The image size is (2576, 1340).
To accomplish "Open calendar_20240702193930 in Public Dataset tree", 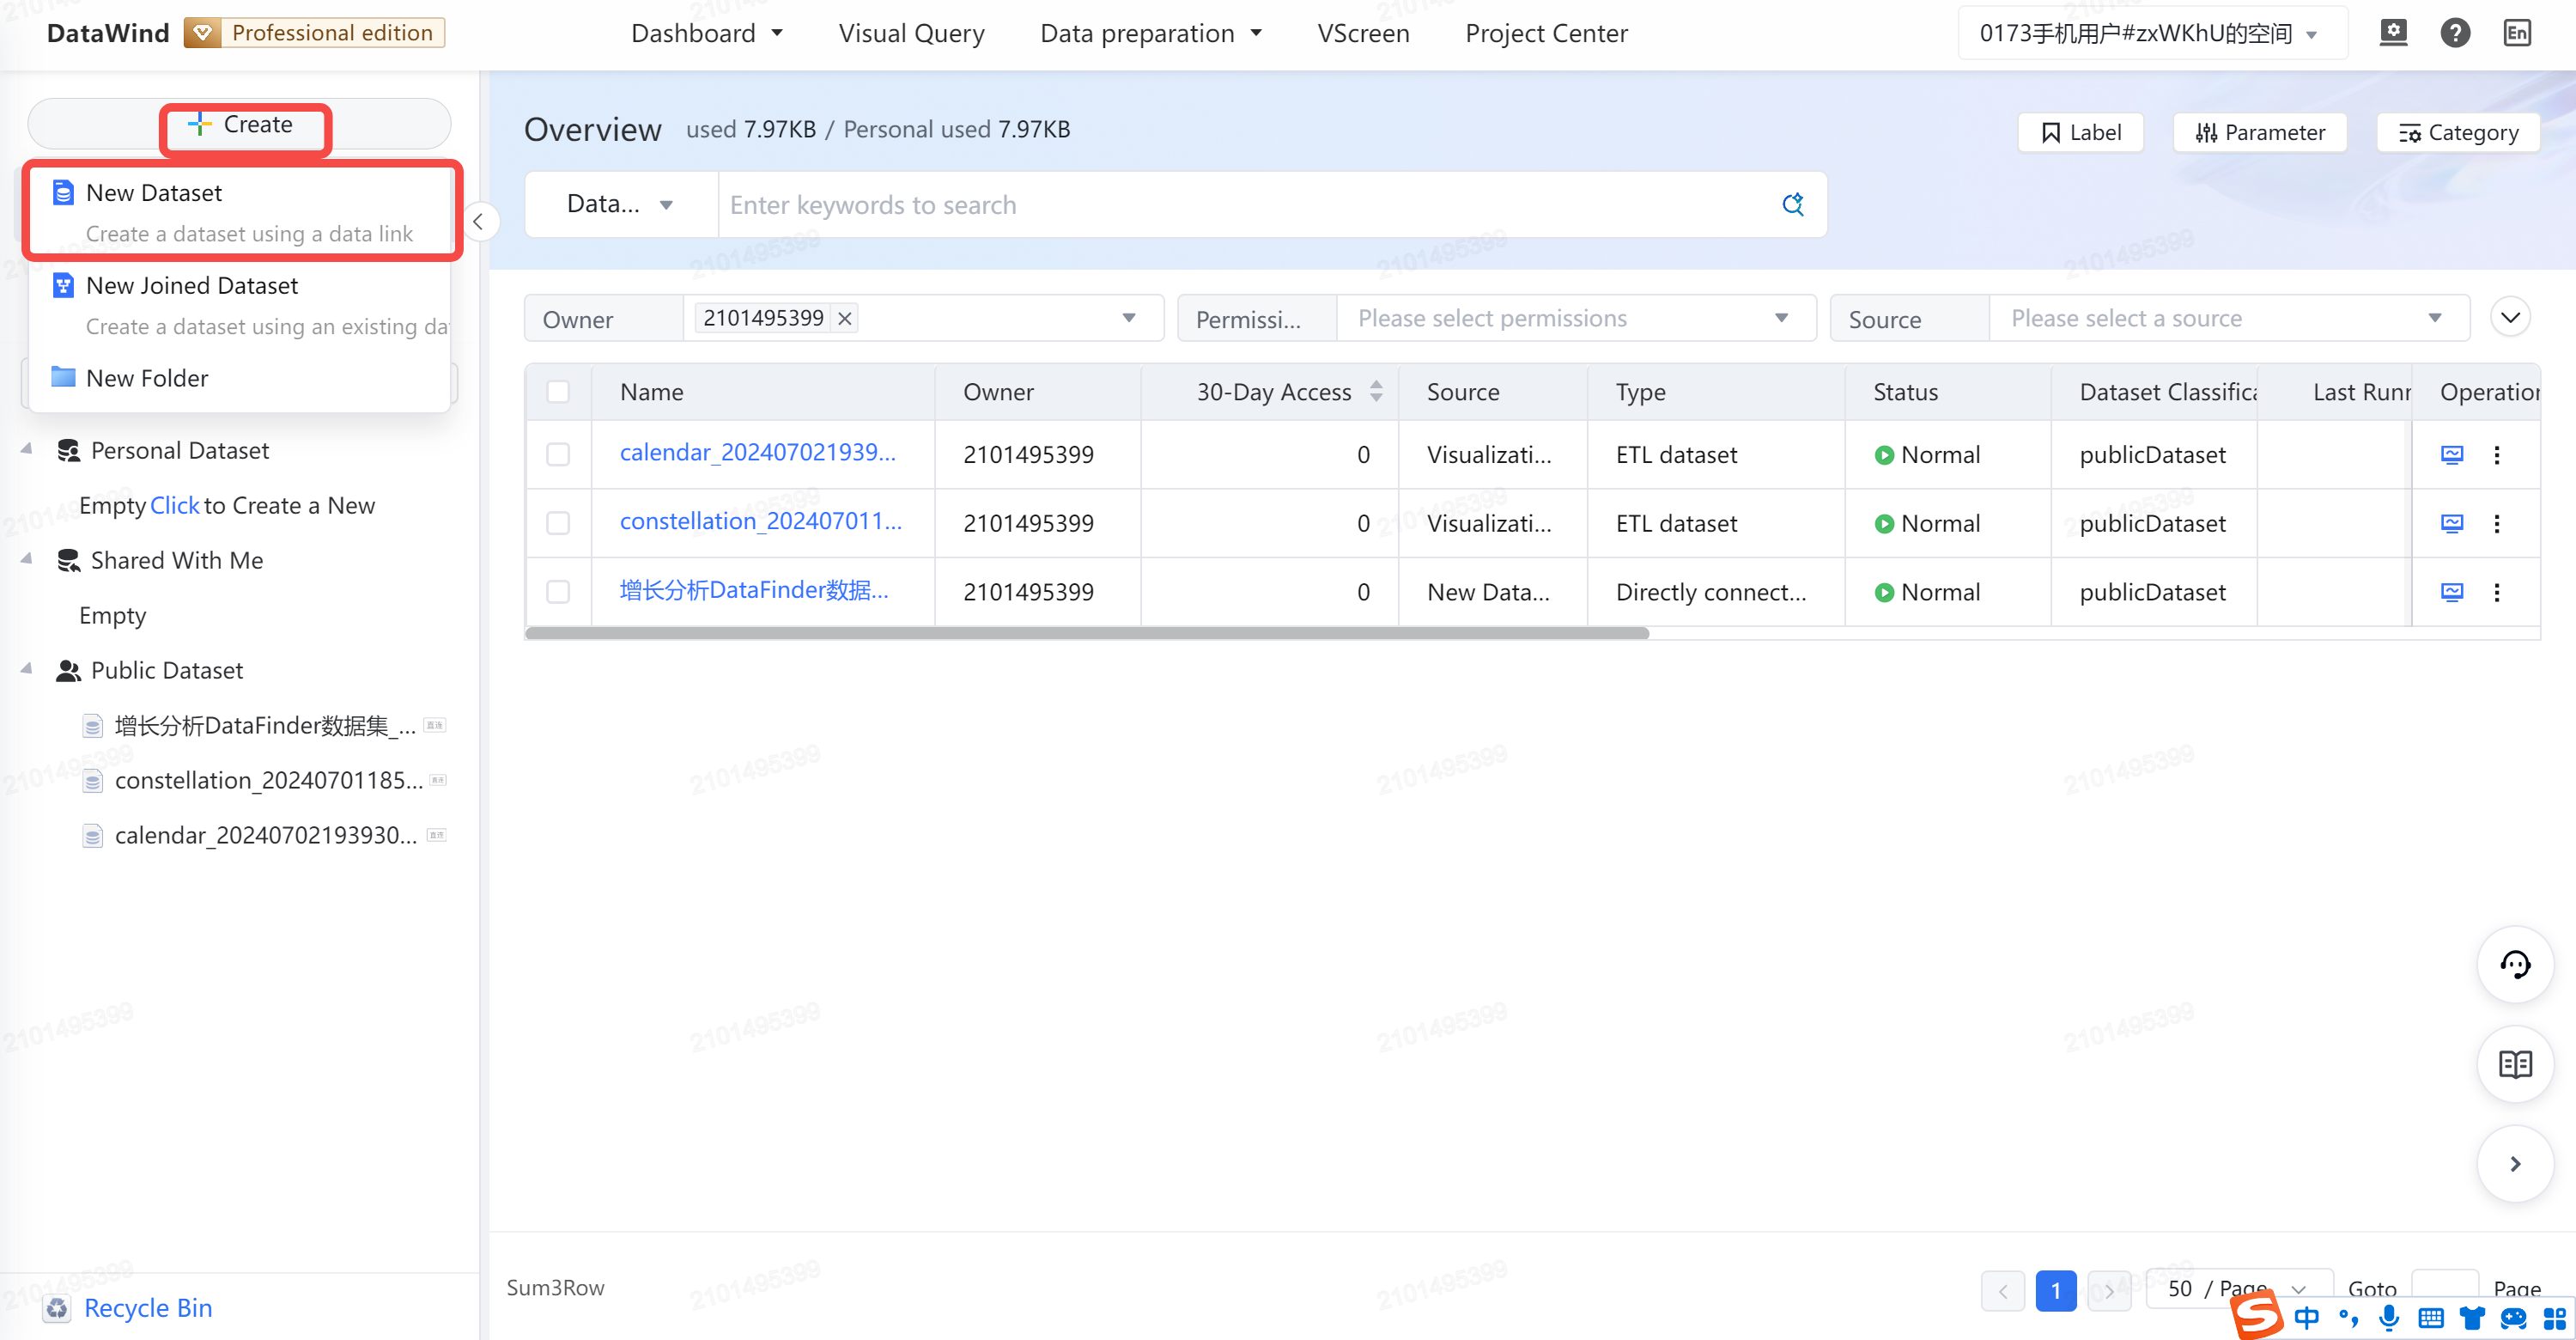I will point(265,835).
